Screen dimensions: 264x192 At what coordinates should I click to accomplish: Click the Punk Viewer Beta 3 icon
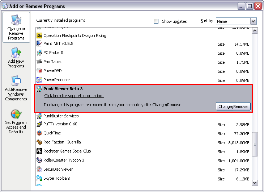coord(39,89)
